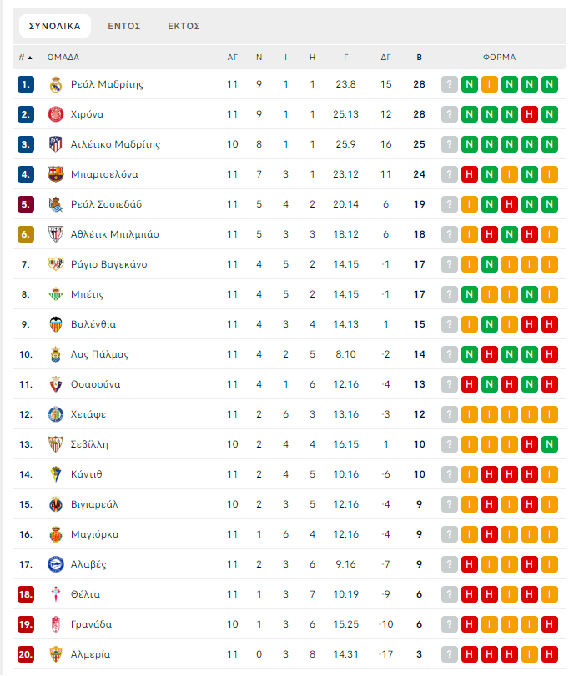Screen dimensions: 574x676
Task: Click the Villarreal crest icon
Action: click(x=56, y=504)
